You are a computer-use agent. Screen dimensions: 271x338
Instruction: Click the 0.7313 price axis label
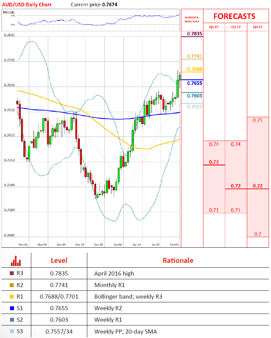tap(9, 160)
